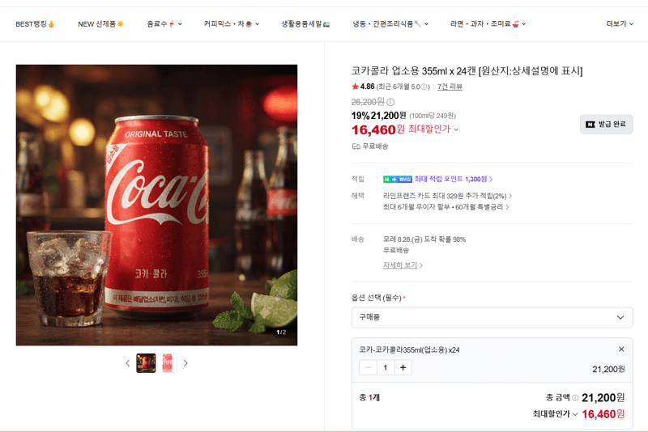This screenshot has width=648, height=432.
Task: Select the first dark Coca-Cola thumbnail
Action: coord(146,363)
